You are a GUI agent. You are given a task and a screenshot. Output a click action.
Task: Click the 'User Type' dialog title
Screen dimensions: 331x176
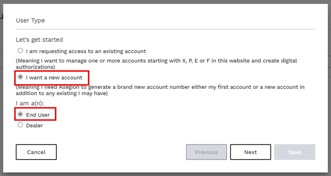point(30,20)
